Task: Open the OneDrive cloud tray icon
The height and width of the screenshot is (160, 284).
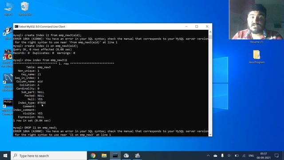Action: [215, 156]
